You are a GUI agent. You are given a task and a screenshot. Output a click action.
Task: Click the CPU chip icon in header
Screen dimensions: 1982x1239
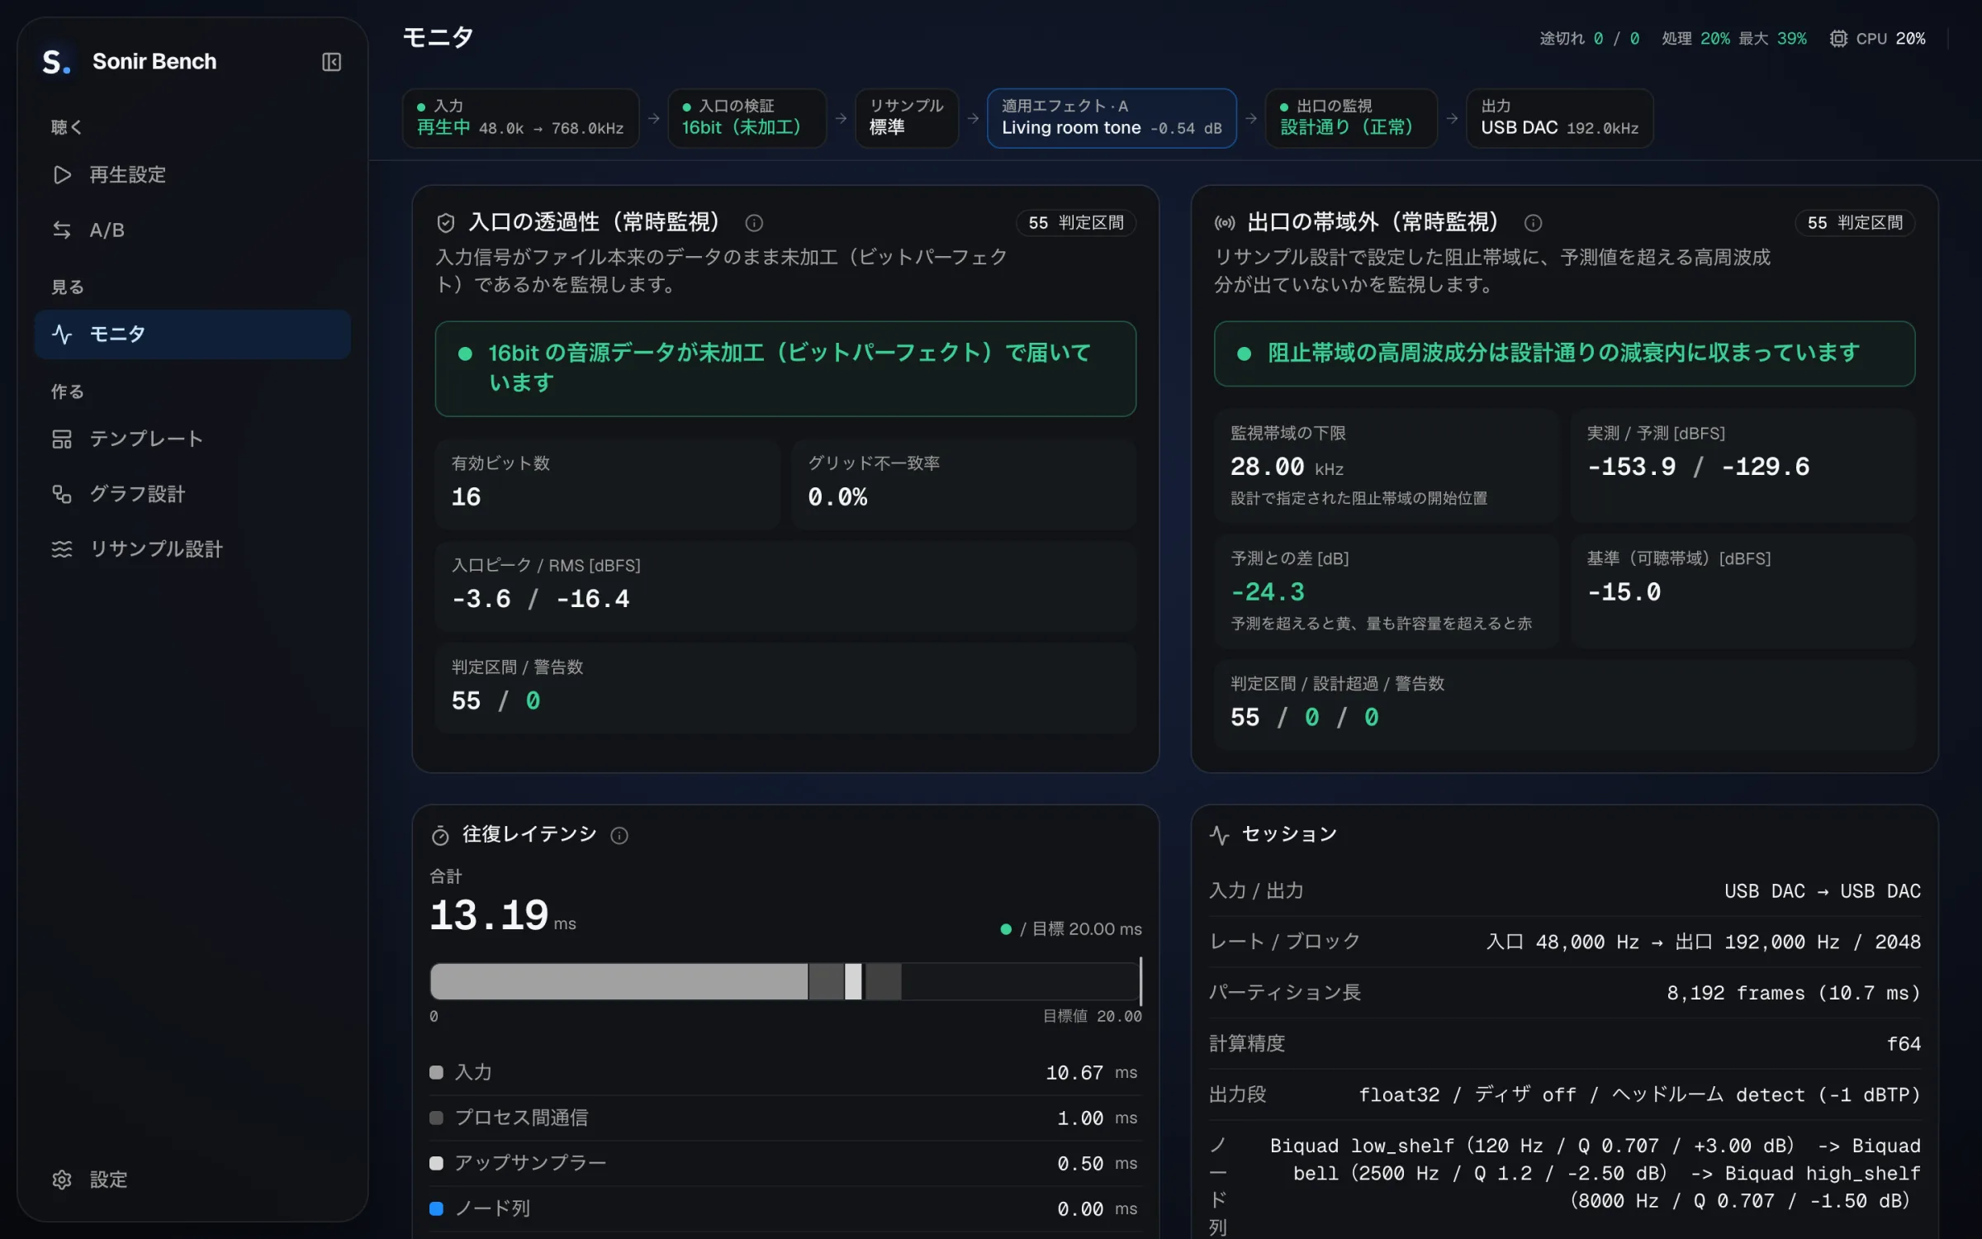click(1838, 39)
